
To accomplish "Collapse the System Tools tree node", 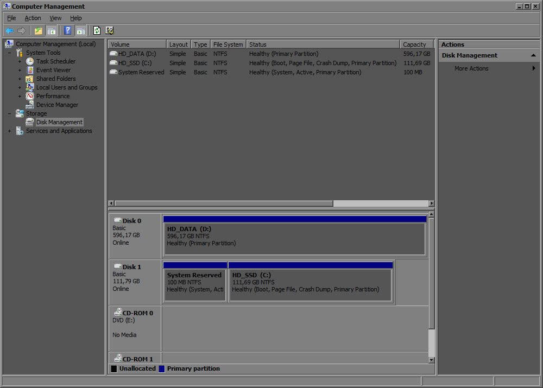I will click(x=10, y=53).
